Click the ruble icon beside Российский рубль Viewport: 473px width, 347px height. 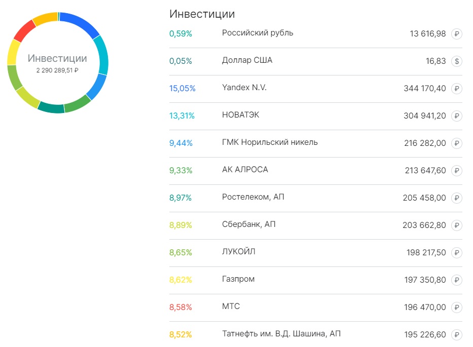[x=456, y=34]
